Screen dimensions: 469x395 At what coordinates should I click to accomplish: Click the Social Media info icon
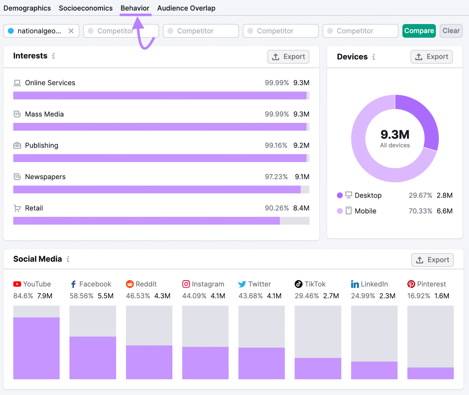tap(68, 259)
